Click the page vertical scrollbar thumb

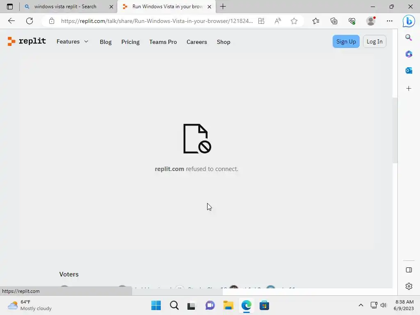tap(395, 130)
